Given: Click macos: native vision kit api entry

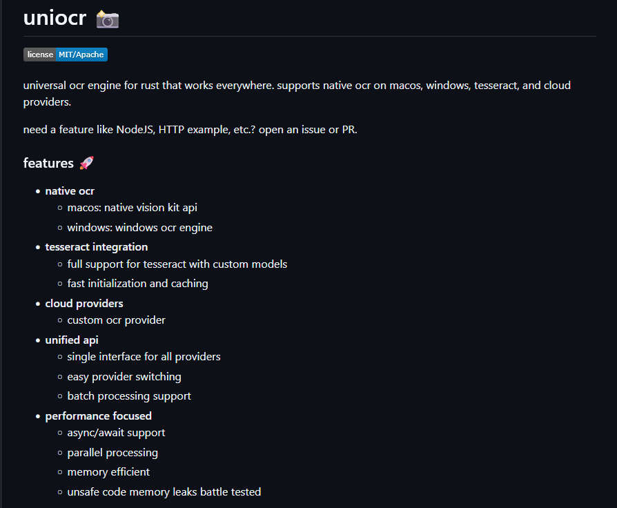Looking at the screenshot, I should click(x=133, y=208).
